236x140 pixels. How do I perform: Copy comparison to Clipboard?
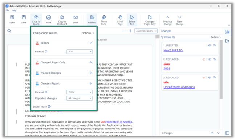pyautogui.click(x=62, y=20)
